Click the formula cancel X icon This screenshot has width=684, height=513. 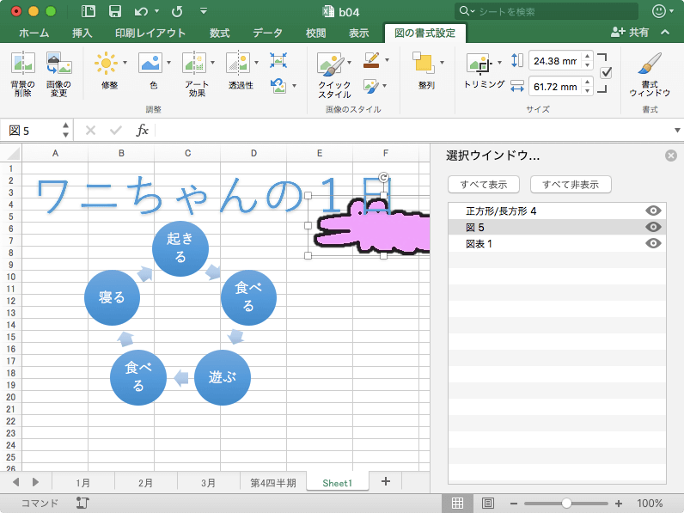(90, 130)
